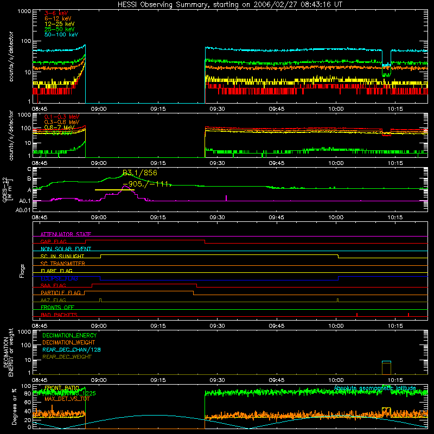Image resolution: width=434 pixels, height=434 pixels.
Task: Select the DECIMATION_ENERGY legend entry
Action: tap(69, 335)
